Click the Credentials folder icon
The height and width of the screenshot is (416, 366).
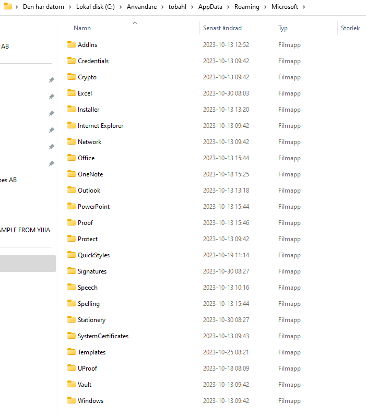tap(72, 61)
